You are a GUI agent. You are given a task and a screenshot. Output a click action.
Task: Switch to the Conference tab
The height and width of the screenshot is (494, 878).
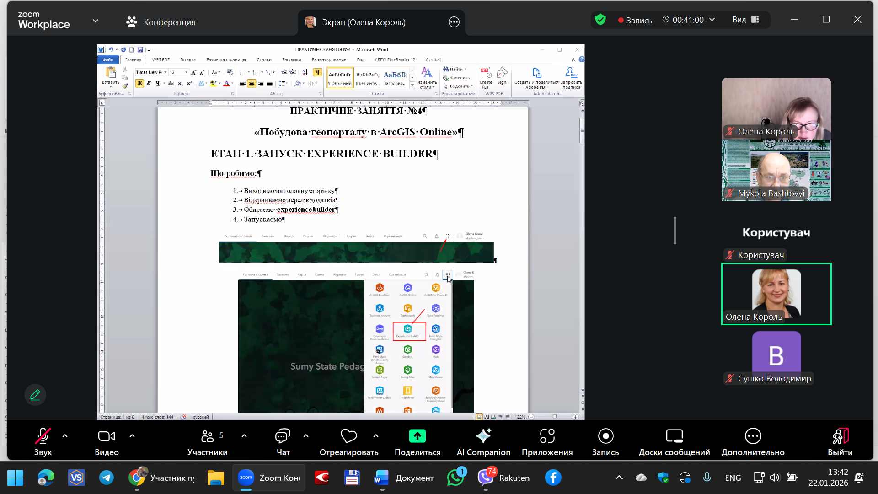(161, 22)
